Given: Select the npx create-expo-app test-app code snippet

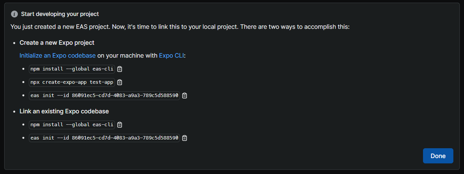Looking at the screenshot, I should coord(72,82).
